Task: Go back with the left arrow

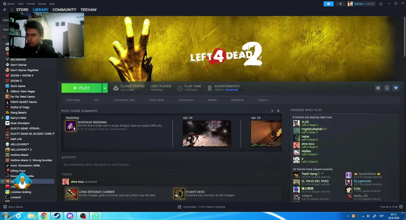Action: (x=5, y=9)
